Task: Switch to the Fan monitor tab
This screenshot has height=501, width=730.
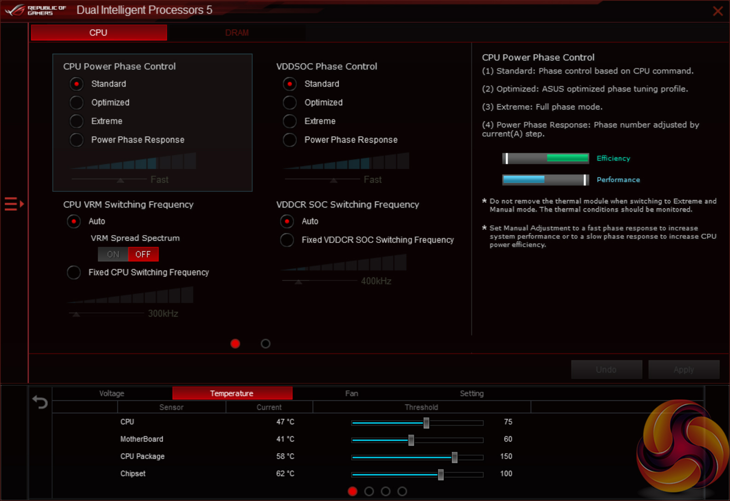Action: point(352,393)
